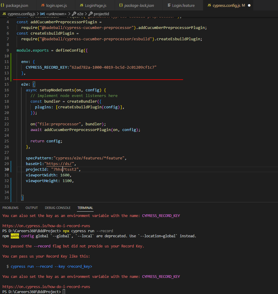Click the unsaved changes dot on cypress.config.js tab
This screenshot has width=278, height=294.
tap(249, 5)
